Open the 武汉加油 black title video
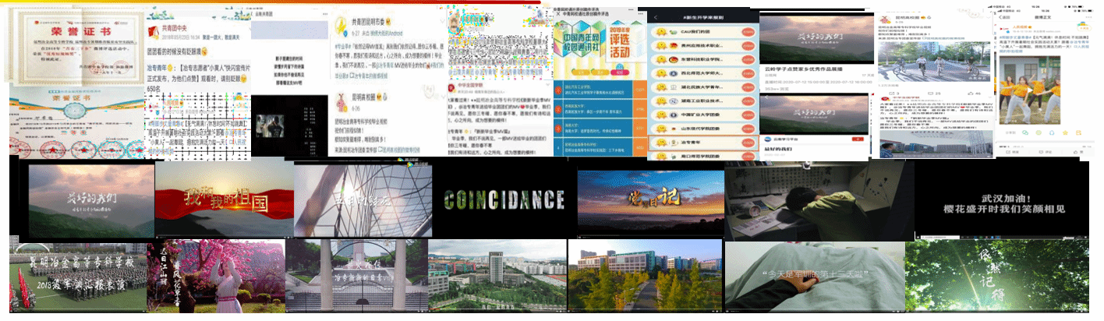The height and width of the screenshot is (321, 1104). [x=1001, y=198]
